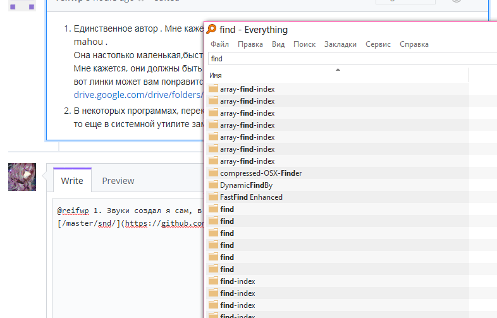
Task: Select the DynamicFindBy result row
Action: pos(338,185)
